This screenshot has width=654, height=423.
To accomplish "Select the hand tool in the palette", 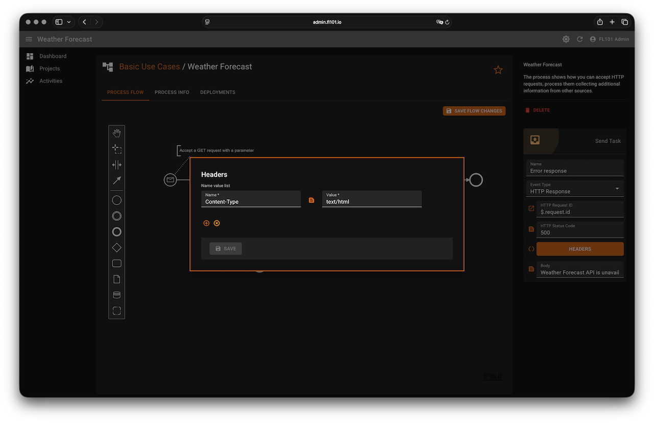I will click(116, 133).
